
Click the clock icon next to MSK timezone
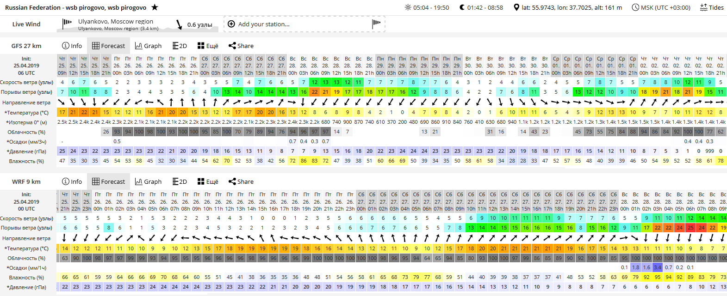635,7
